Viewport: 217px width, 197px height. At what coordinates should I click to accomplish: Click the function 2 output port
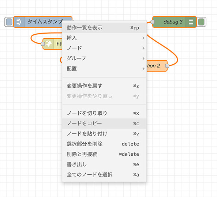[x=167, y=66]
